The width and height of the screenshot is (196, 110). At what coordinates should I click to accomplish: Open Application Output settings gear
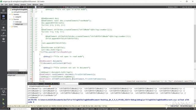click(58, 84)
